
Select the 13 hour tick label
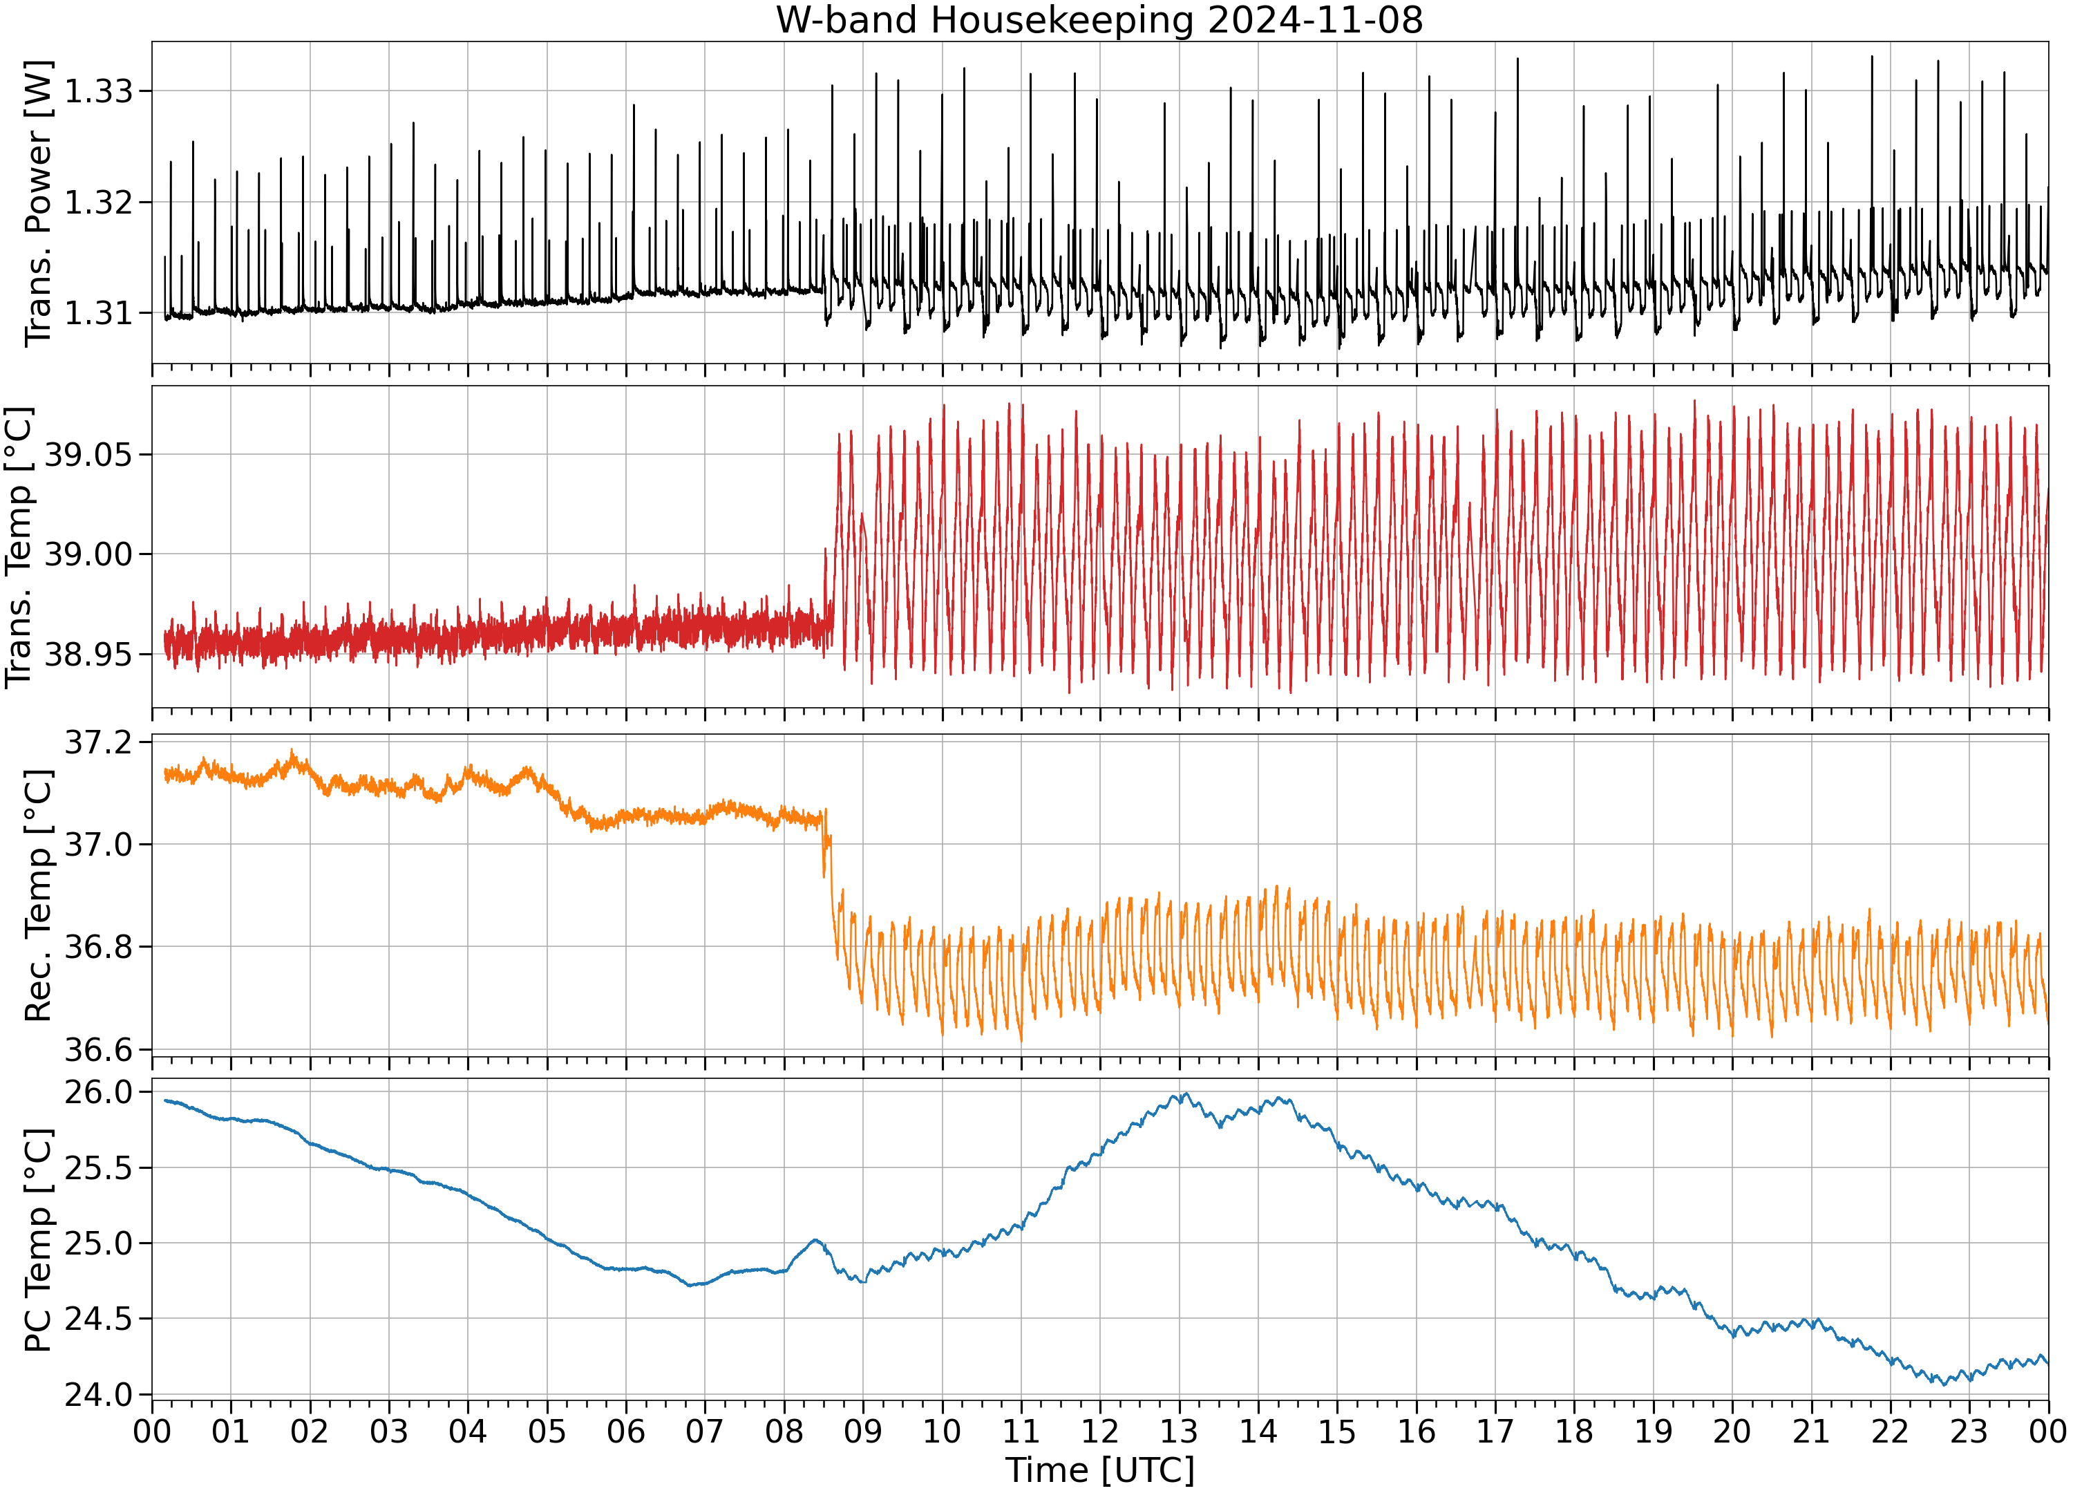[x=1178, y=1431]
